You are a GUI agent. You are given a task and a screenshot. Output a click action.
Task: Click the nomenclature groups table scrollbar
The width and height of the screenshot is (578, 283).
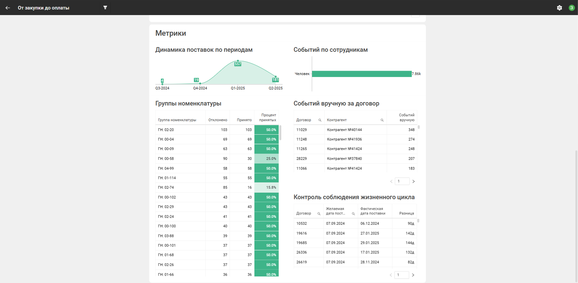click(280, 133)
